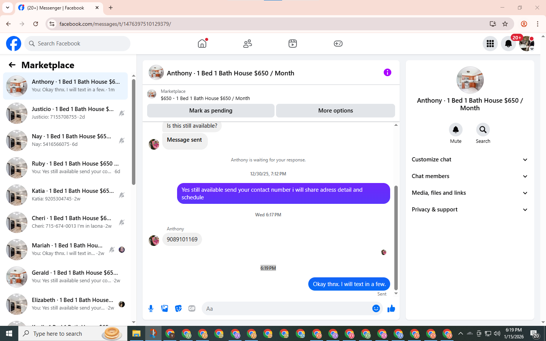Open Elizabeth's conversation in the list
Image resolution: width=546 pixels, height=341 pixels.
click(x=65, y=304)
